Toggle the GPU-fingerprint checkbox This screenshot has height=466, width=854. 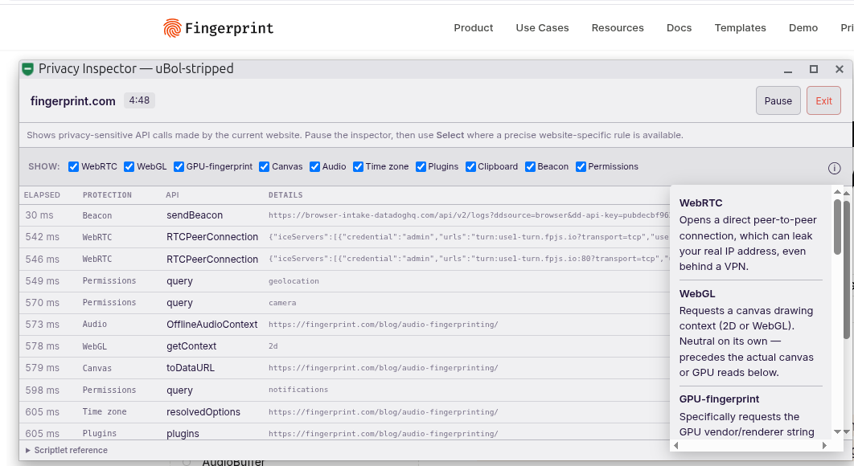pyautogui.click(x=179, y=166)
